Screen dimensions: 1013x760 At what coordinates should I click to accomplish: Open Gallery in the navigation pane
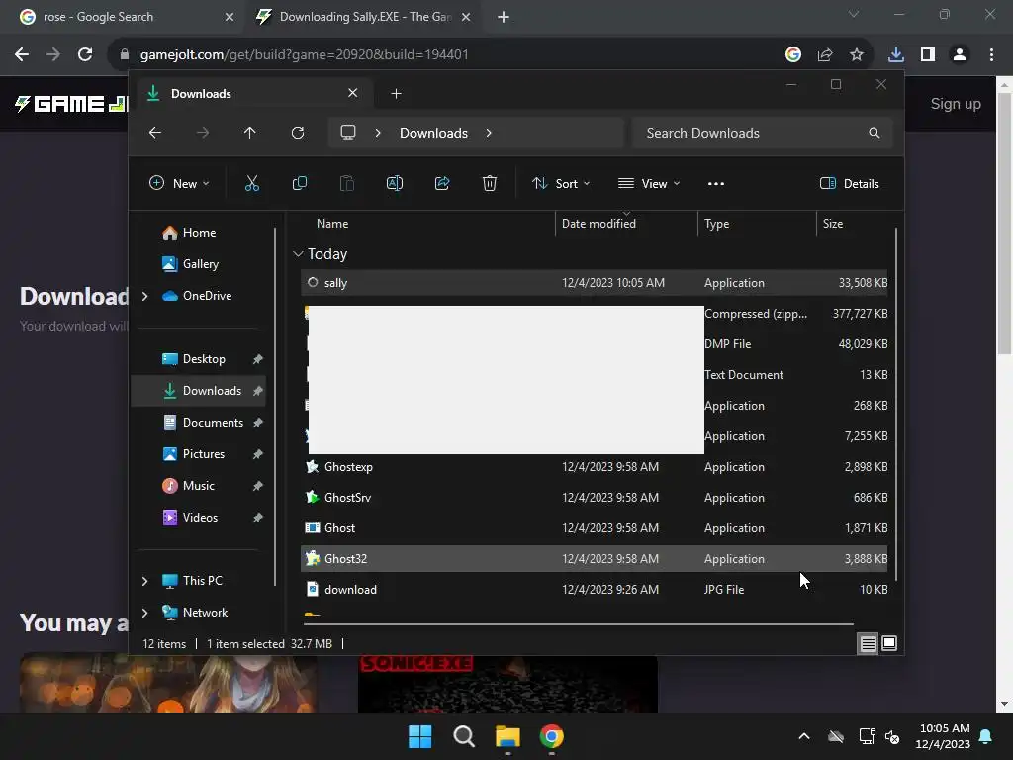[x=200, y=264]
